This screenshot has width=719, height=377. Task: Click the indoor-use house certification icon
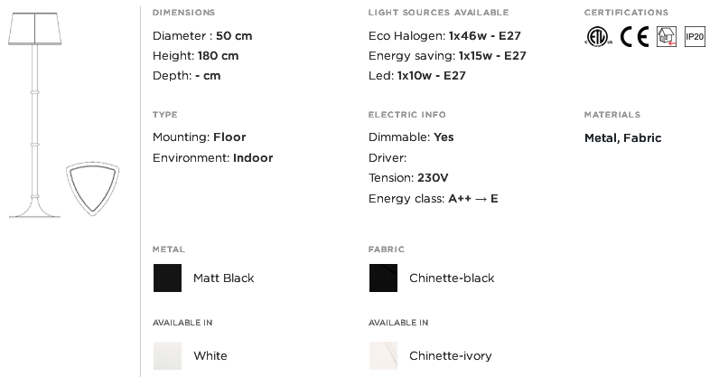click(667, 37)
